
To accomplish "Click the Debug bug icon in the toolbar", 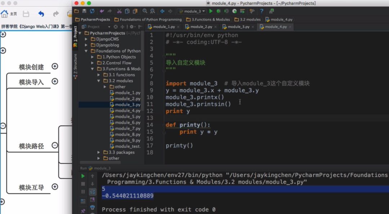I will coord(219,11).
